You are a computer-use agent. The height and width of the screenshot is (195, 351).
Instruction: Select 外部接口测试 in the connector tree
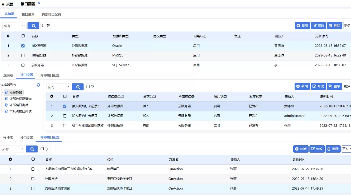click(19, 105)
